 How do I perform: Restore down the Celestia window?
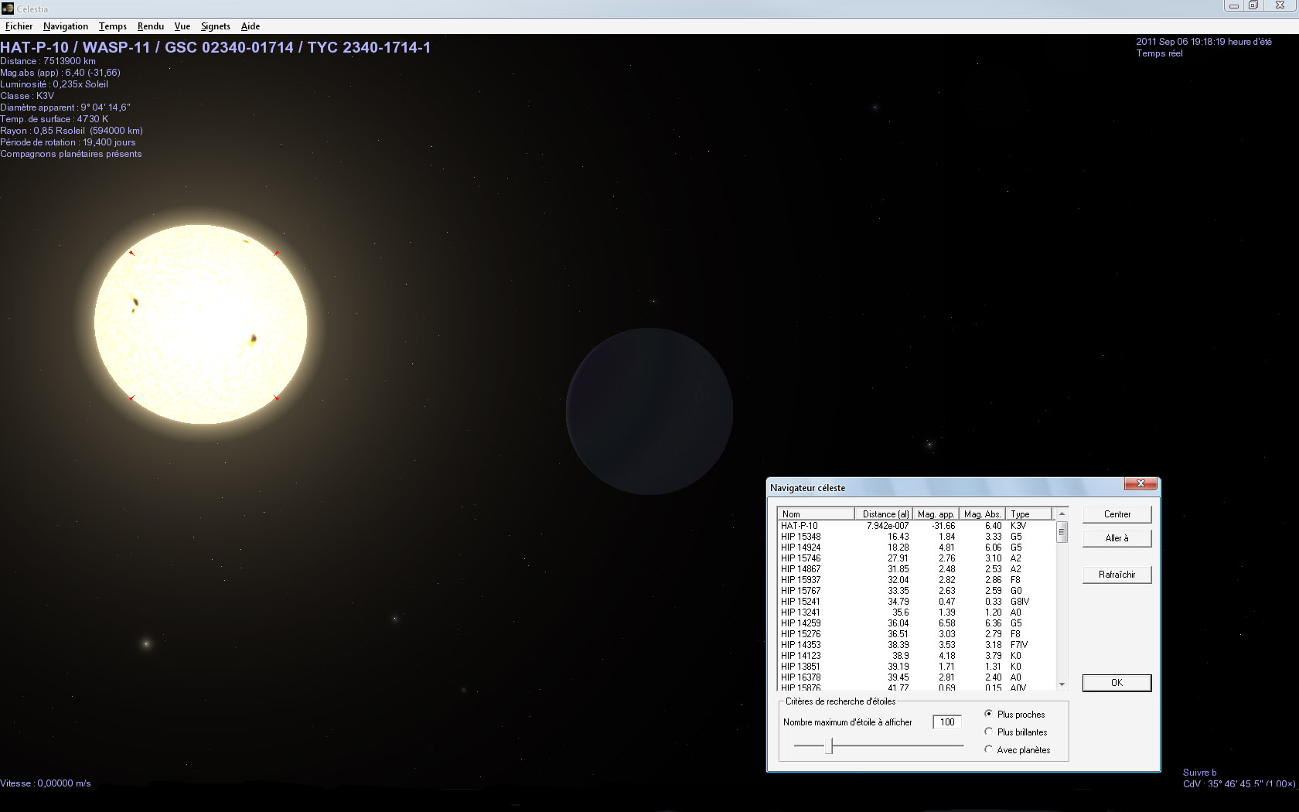click(1254, 6)
